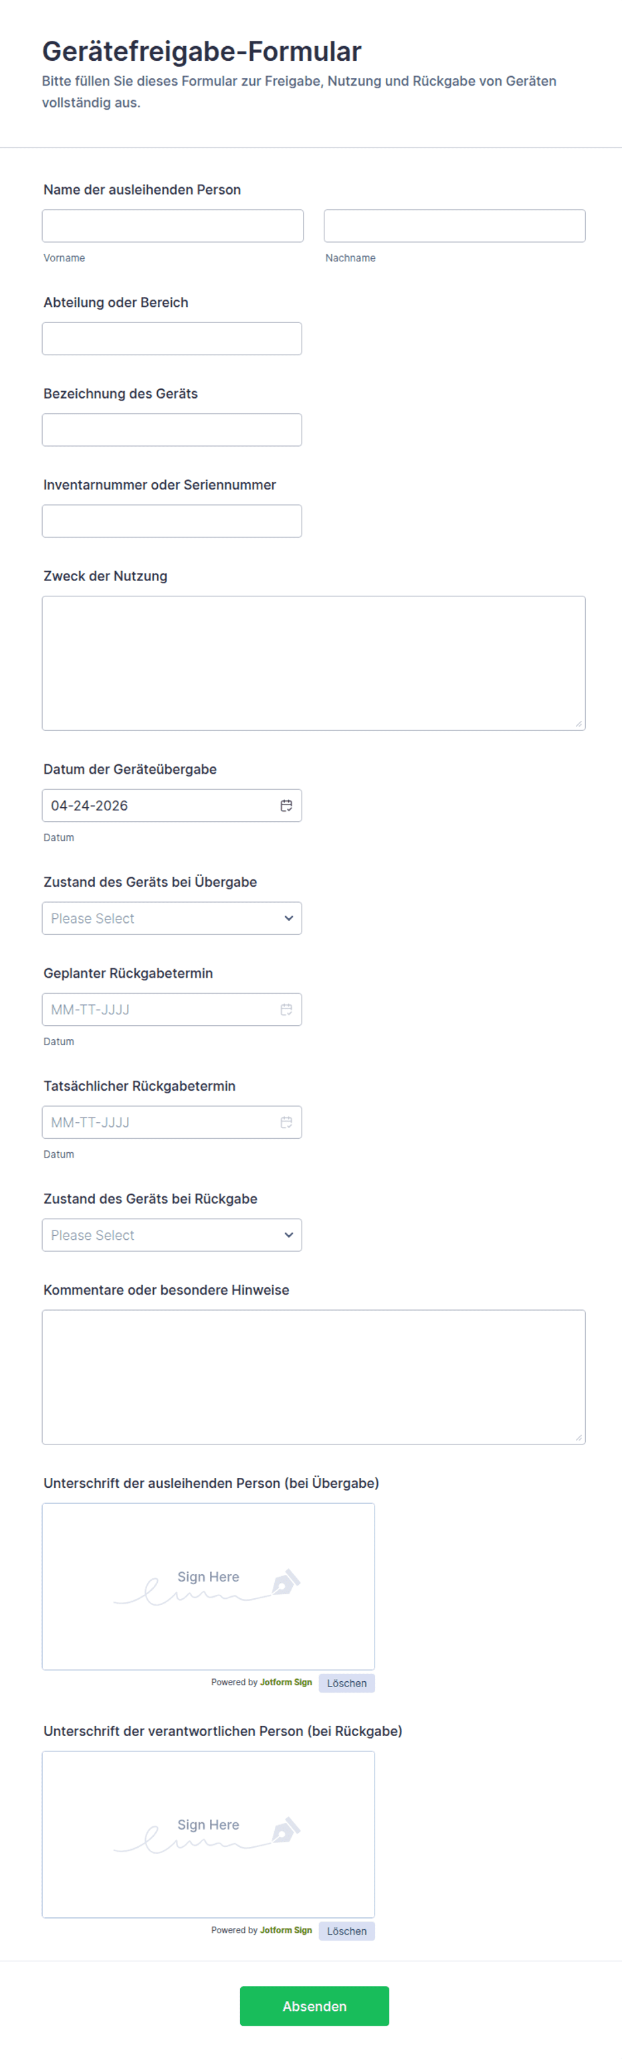The image size is (622, 2059).
Task: Click the responsible person signature pad at Rückgabe
Action: [x=208, y=1834]
